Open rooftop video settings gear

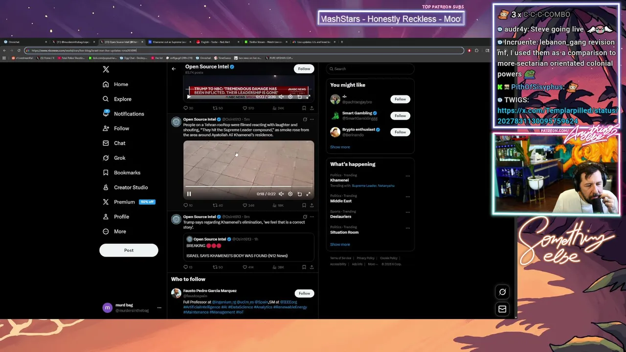(290, 194)
